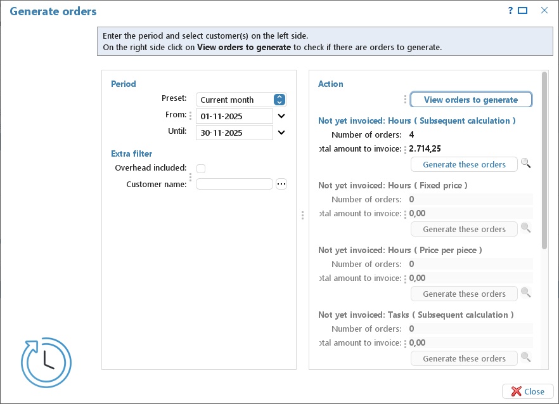Image resolution: width=559 pixels, height=404 pixels.
Task: Expand the Until date picker arrow
Action: (281, 133)
